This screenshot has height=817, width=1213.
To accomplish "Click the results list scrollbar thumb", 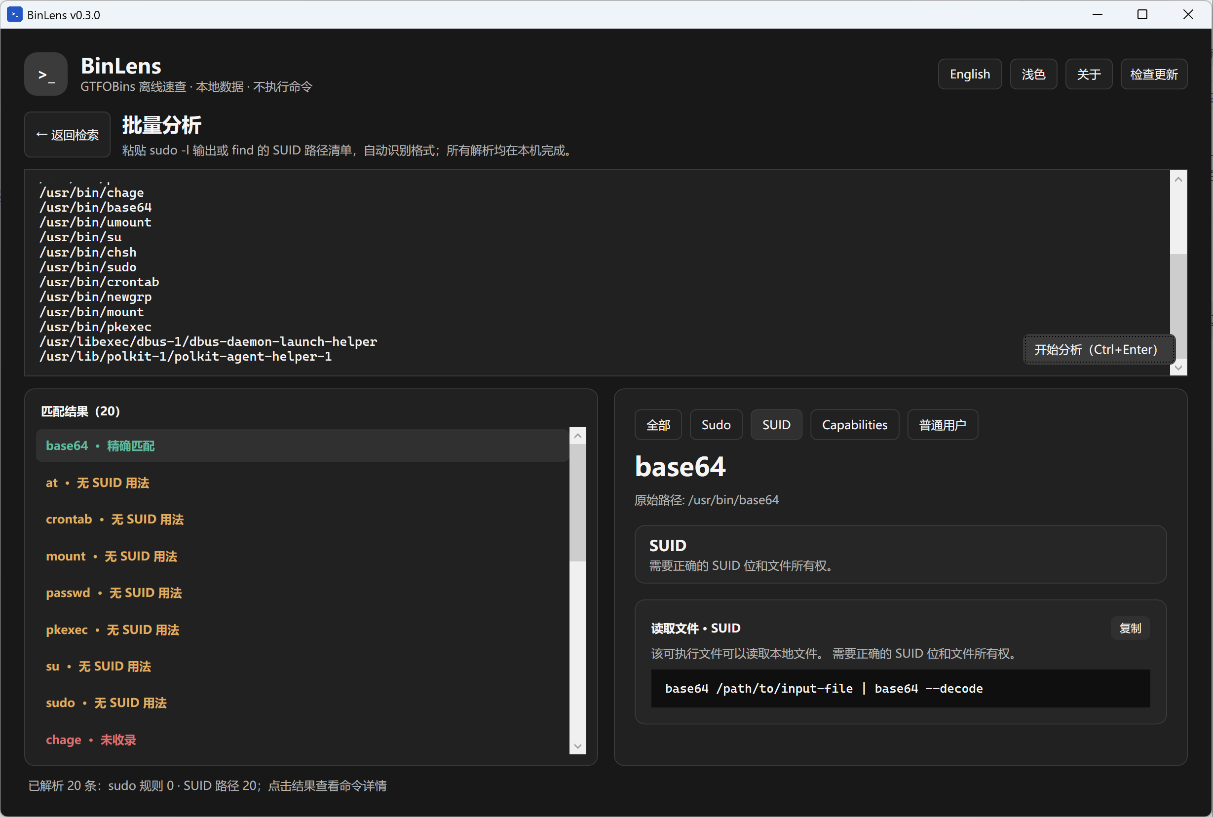I will coord(577,503).
